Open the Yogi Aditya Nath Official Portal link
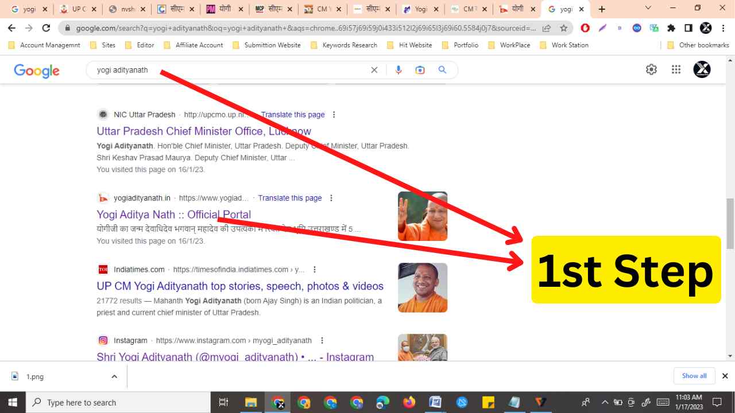This screenshot has height=413, width=735. pyautogui.click(x=173, y=214)
